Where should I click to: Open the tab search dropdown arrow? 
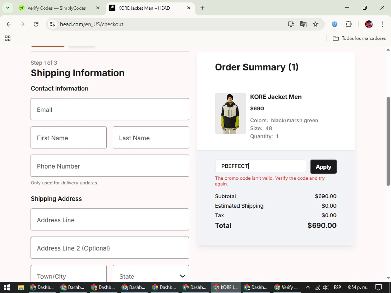pos(8,8)
